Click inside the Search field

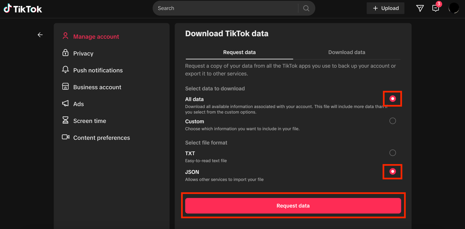(223, 8)
